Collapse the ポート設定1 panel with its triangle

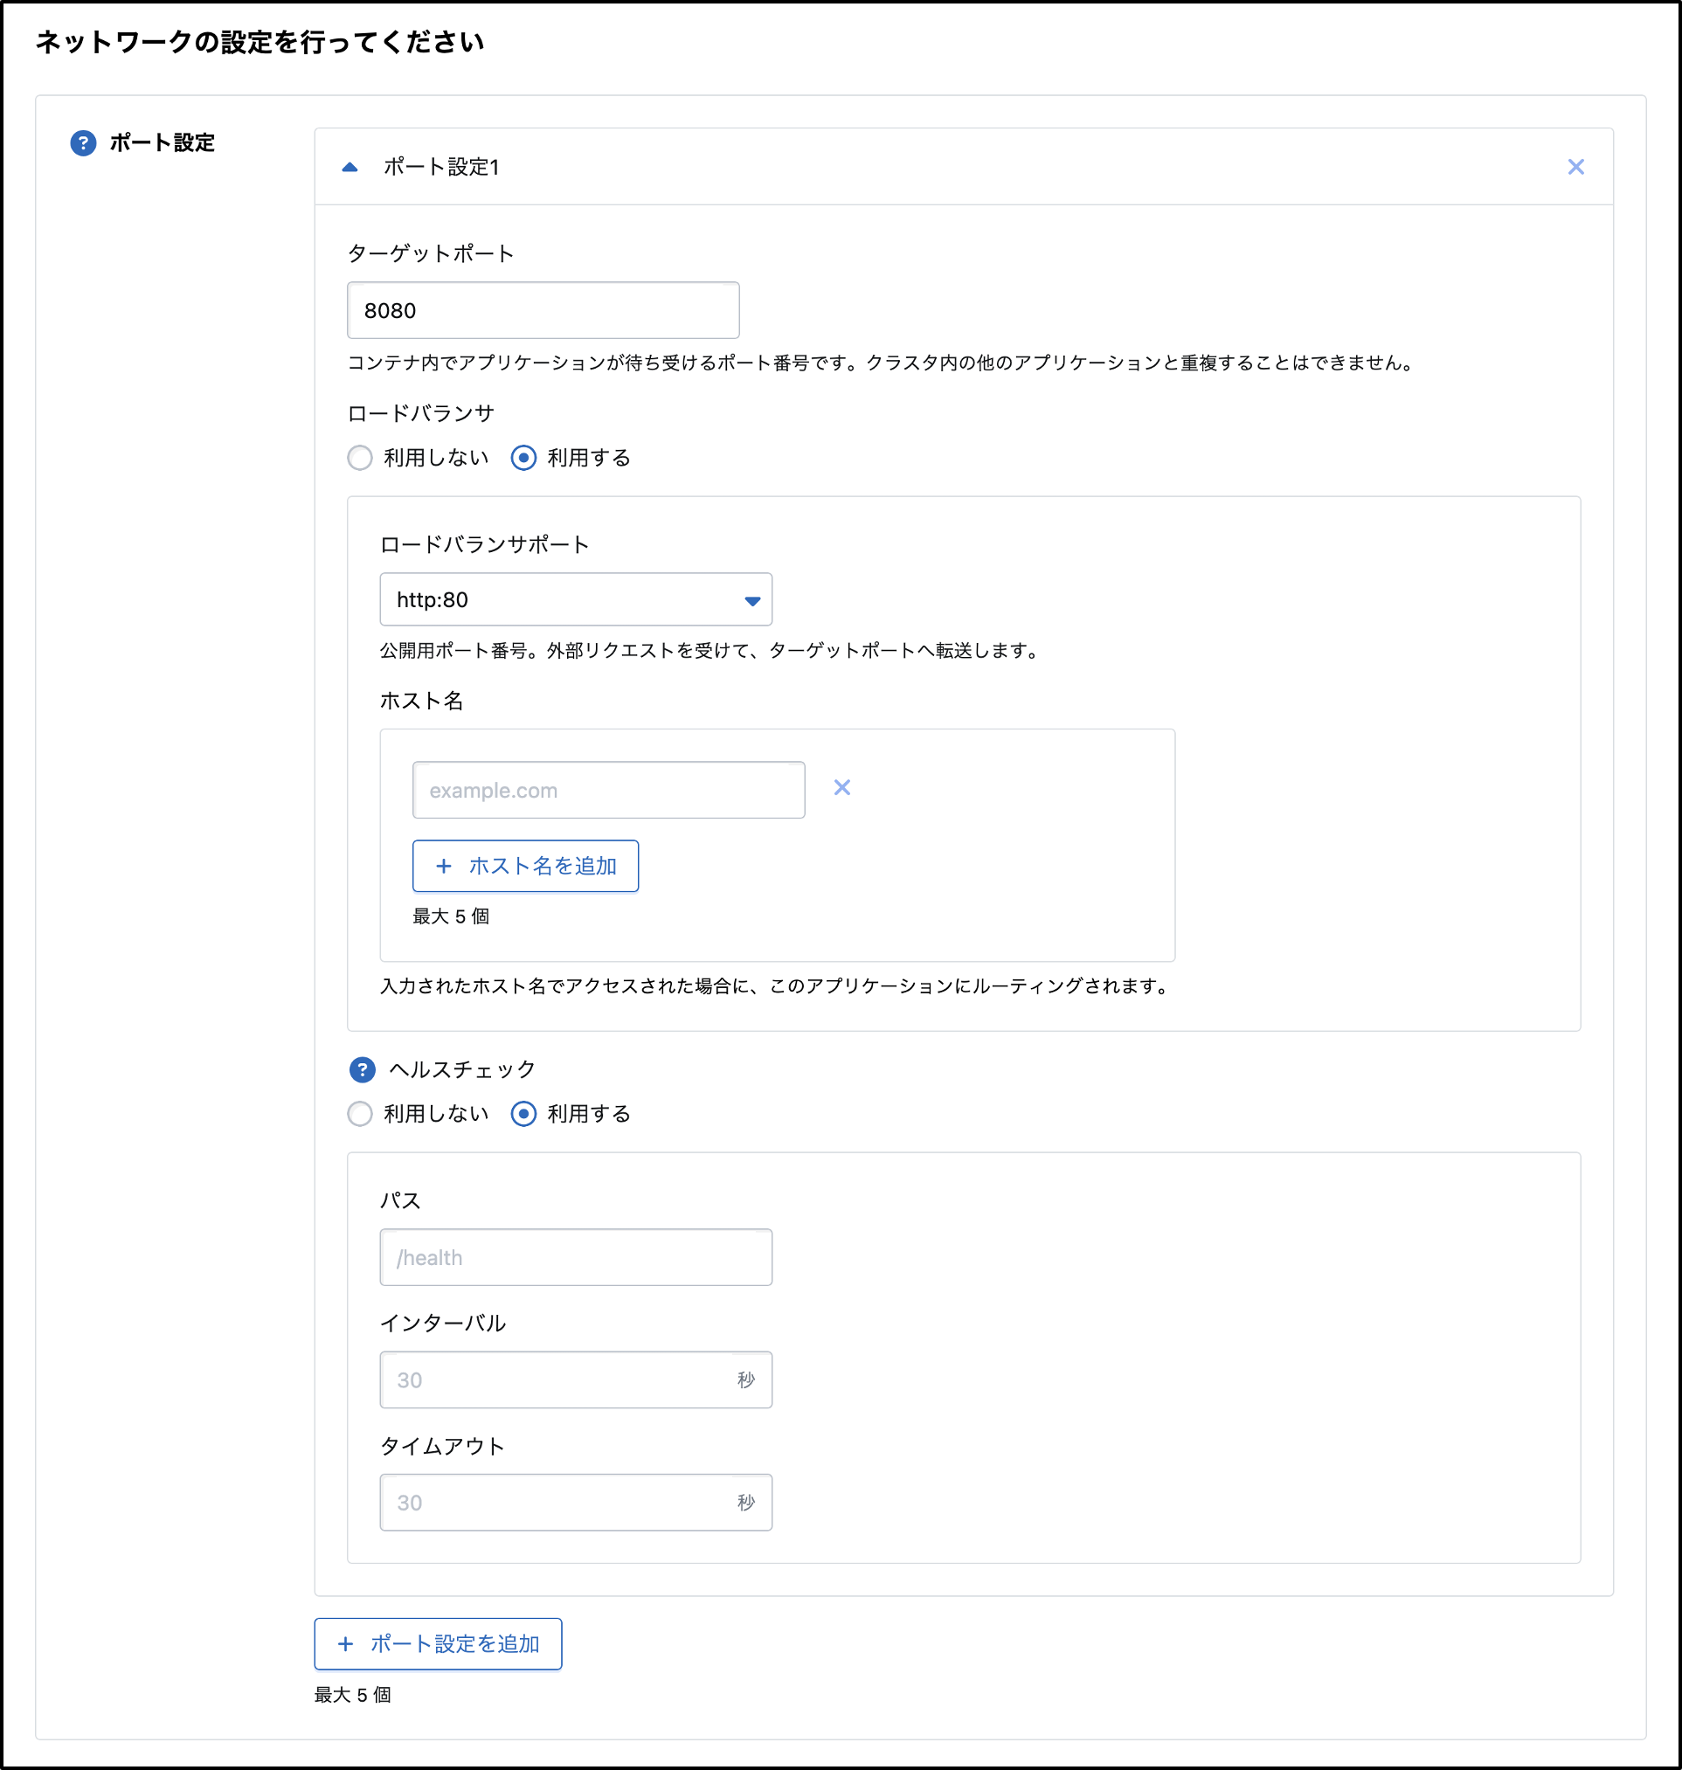pyautogui.click(x=350, y=167)
